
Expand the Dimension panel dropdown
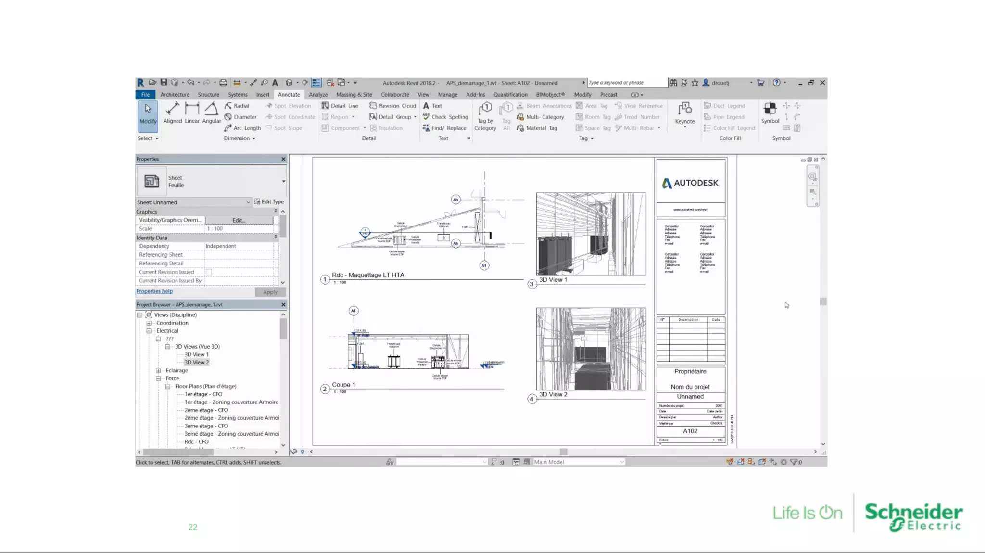(x=240, y=138)
